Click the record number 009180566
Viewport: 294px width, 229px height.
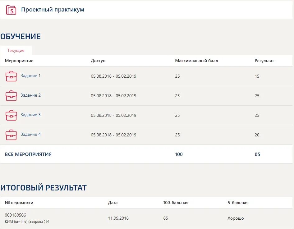pyautogui.click(x=16, y=215)
